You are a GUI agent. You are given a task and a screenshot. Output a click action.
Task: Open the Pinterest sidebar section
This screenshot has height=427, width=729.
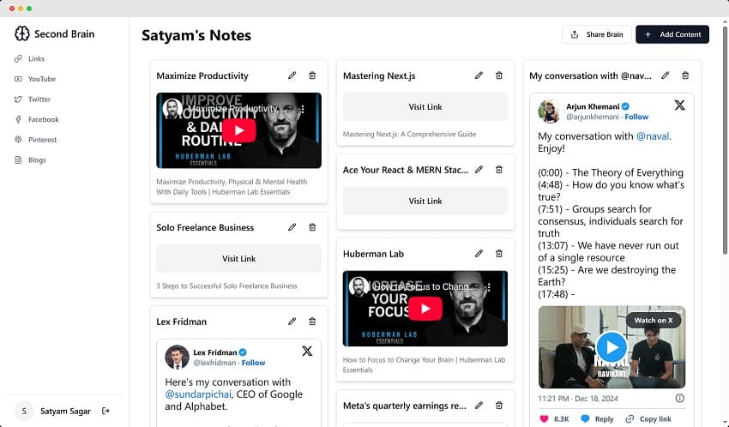point(36,140)
